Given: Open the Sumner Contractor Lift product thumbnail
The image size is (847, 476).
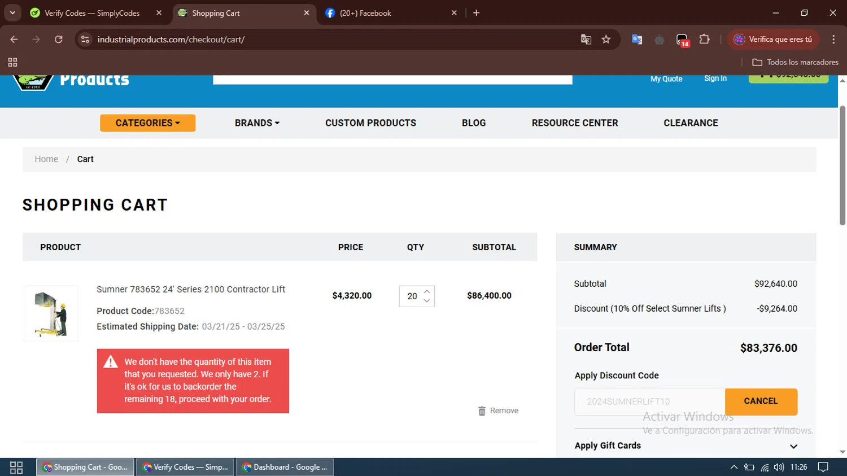Looking at the screenshot, I should [50, 313].
